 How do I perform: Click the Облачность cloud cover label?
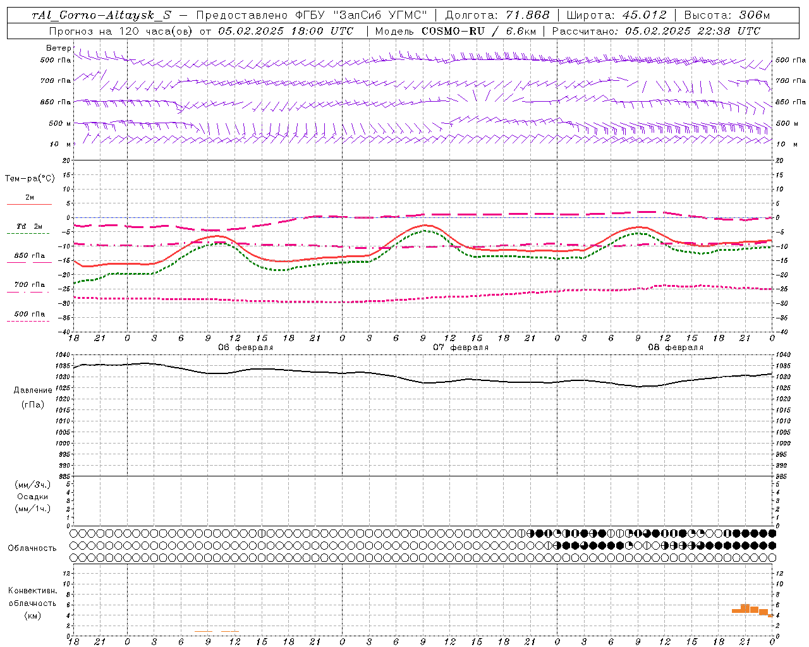[x=32, y=548]
